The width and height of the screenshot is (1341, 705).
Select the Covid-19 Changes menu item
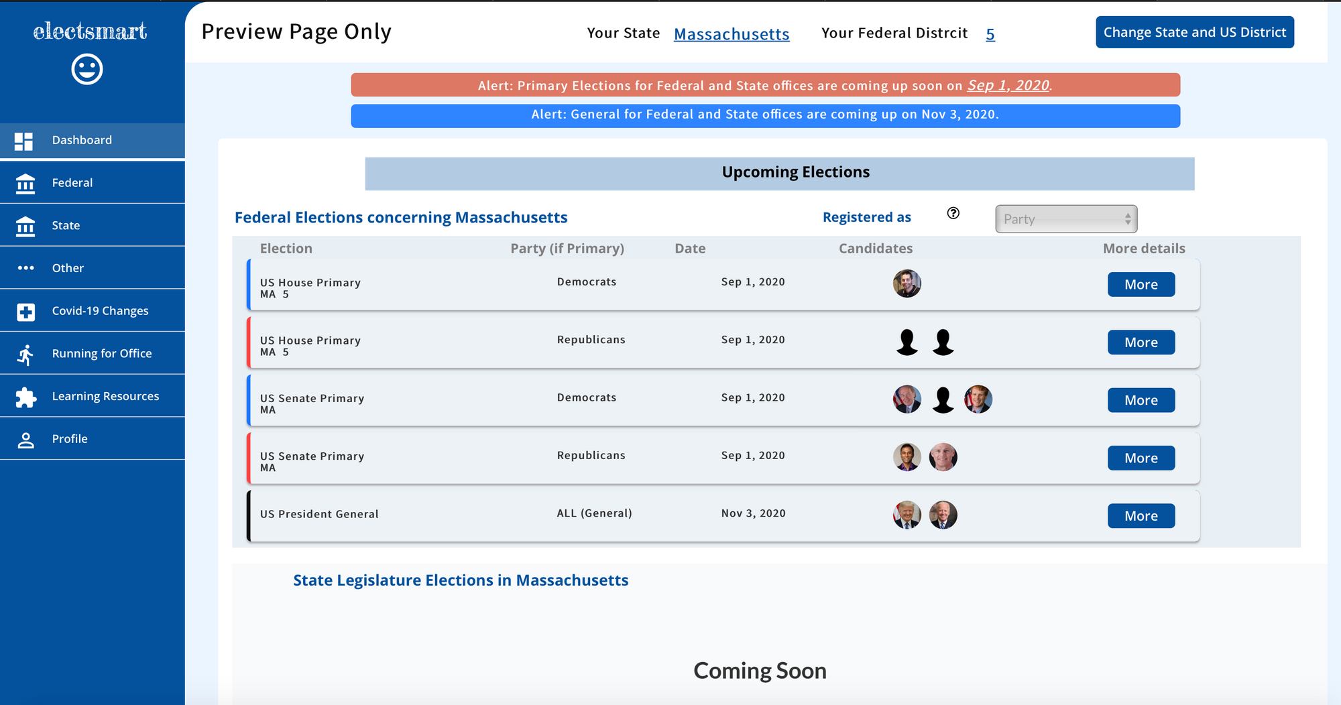(x=100, y=311)
